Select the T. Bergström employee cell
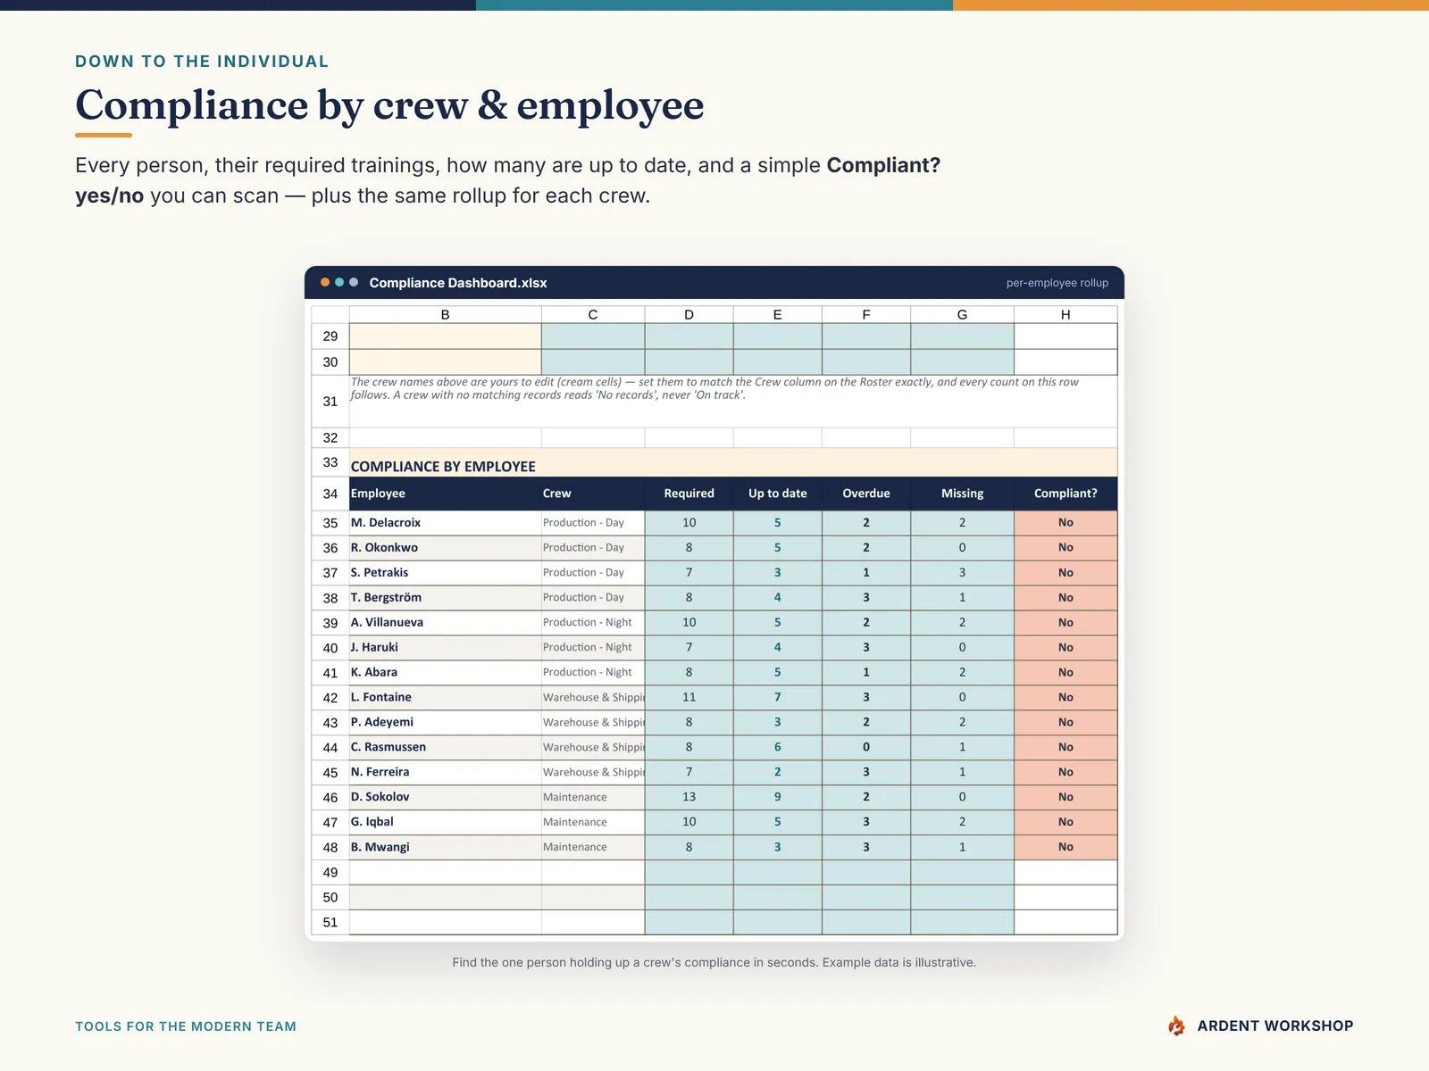This screenshot has height=1071, width=1429. coord(445,598)
